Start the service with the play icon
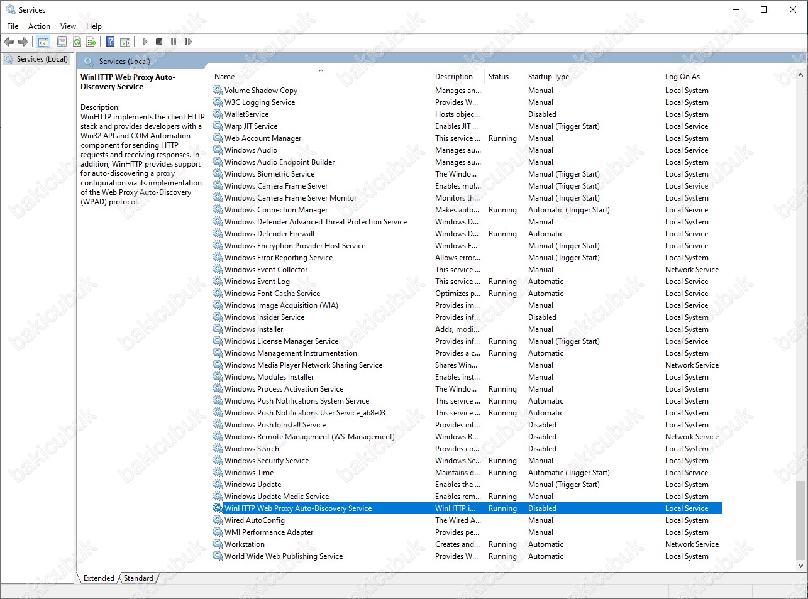The height and width of the screenshot is (599, 808). click(x=145, y=41)
